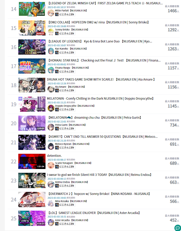Open the Zelda Minish Cap stream thumbnail
Screen dimensions: 181x231
(32, 9)
